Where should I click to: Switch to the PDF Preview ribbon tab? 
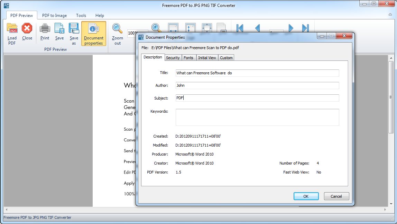point(21,16)
